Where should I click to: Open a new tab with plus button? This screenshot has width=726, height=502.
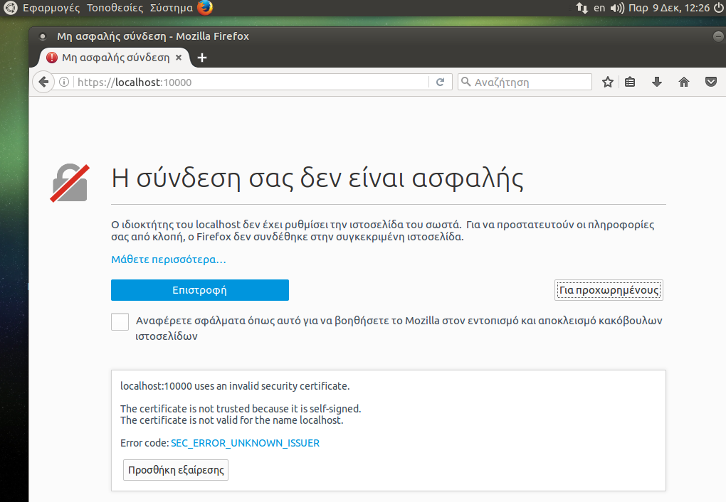point(202,58)
